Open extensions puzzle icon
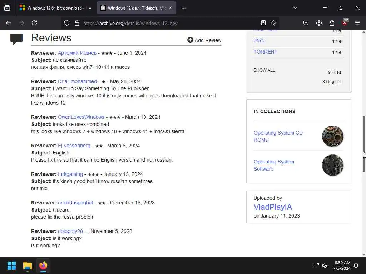The height and width of the screenshot is (274, 366). 332,23
